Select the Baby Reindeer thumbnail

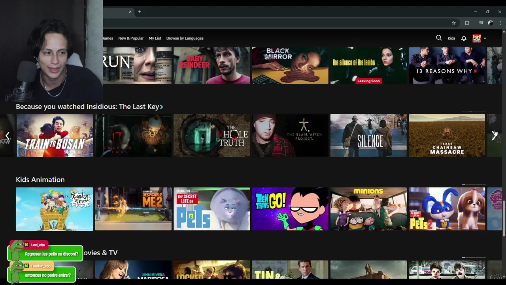[211, 65]
